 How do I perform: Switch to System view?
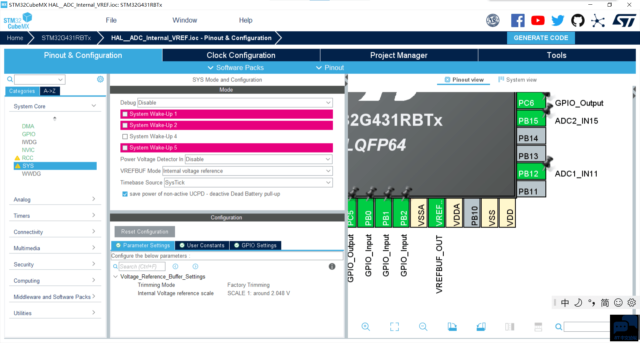tap(517, 80)
